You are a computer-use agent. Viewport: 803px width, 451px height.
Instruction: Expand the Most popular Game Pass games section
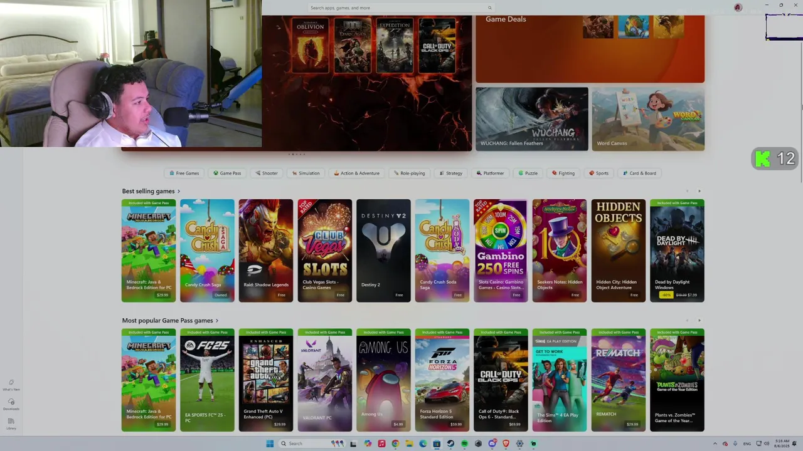[170, 321]
